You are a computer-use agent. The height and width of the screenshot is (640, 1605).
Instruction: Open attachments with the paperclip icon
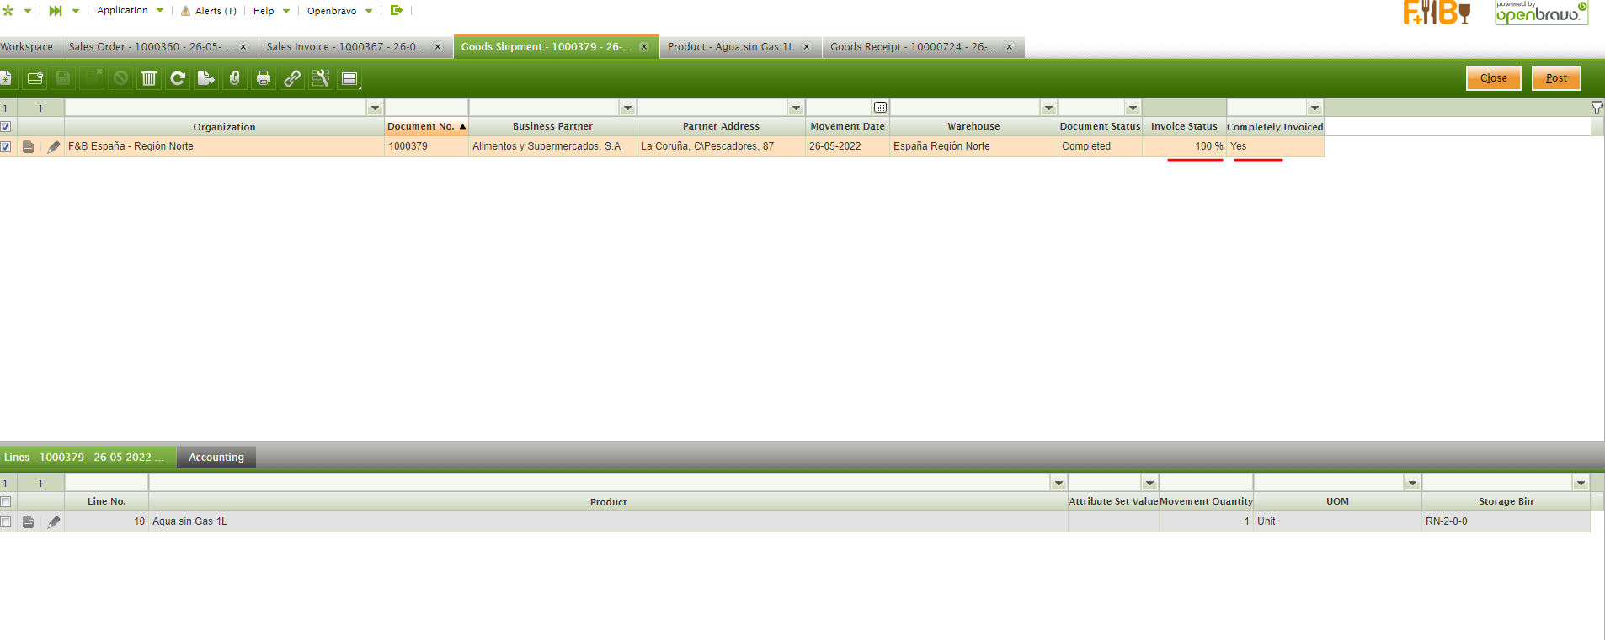(x=235, y=78)
